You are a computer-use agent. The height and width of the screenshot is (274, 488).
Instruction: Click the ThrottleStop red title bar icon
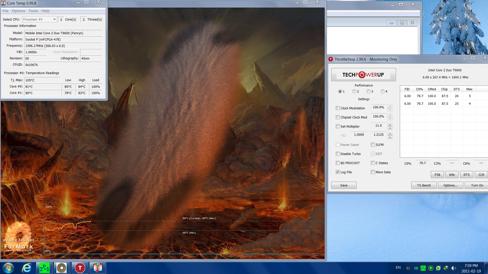tap(331, 59)
